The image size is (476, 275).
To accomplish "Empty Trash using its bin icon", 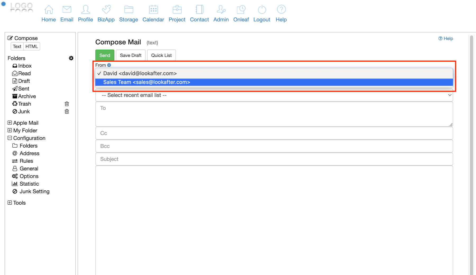I will (x=67, y=104).
